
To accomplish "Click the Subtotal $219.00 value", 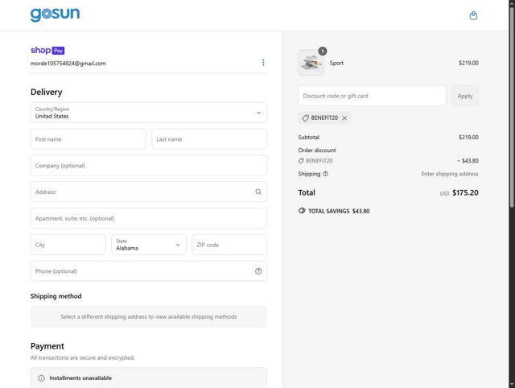I will point(468,137).
